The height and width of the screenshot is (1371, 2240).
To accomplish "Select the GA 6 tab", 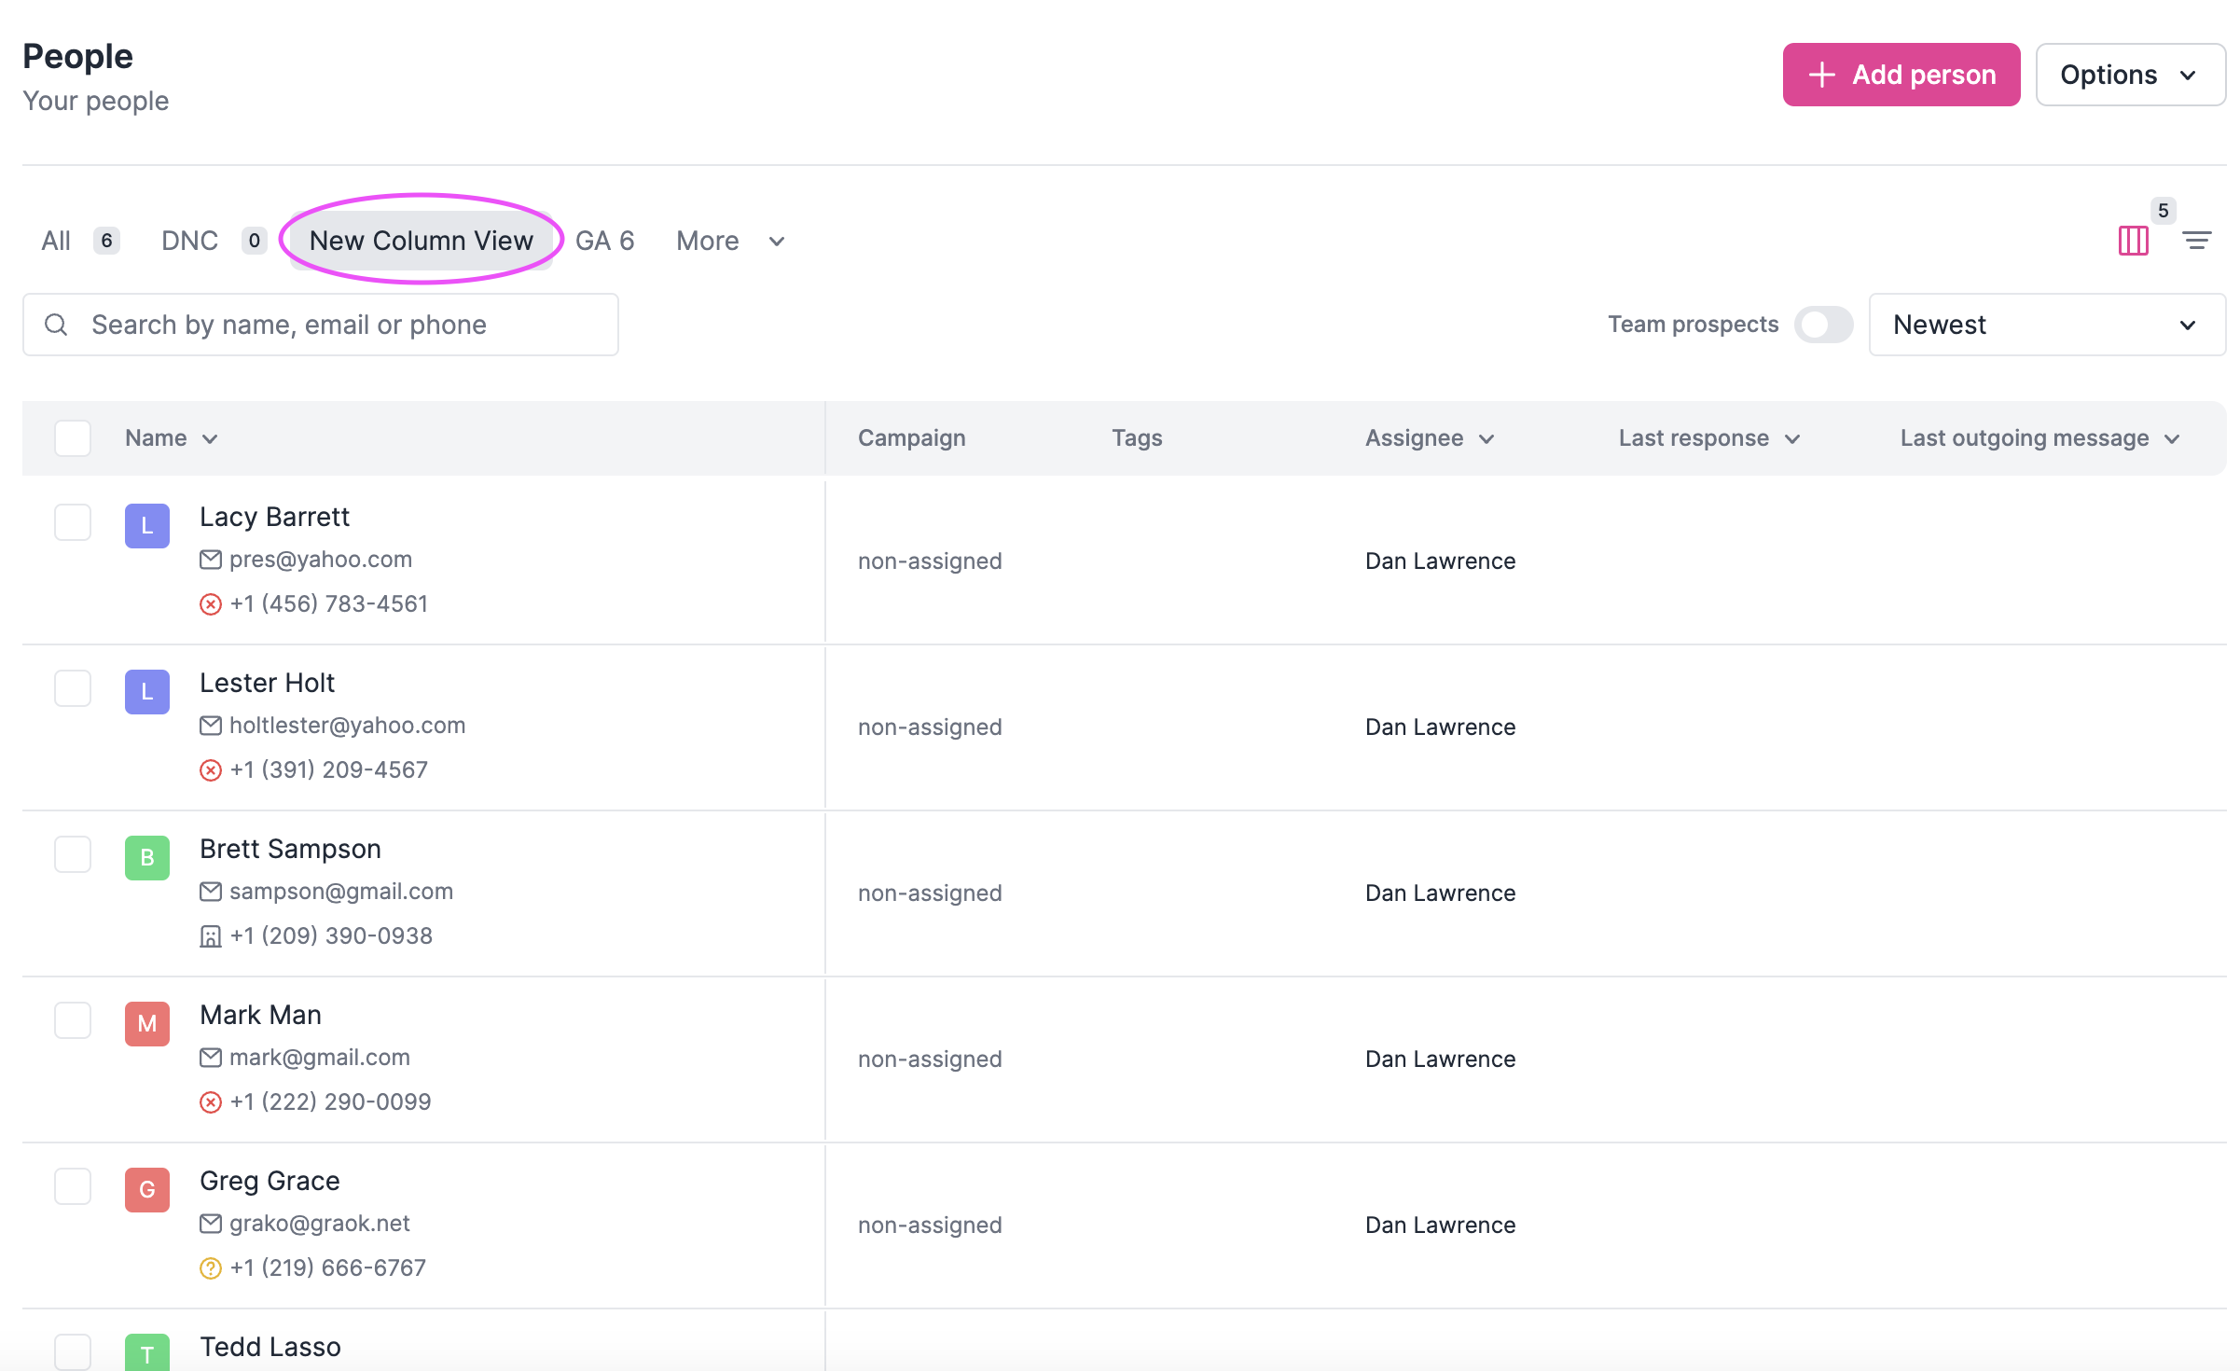I will 604,241.
